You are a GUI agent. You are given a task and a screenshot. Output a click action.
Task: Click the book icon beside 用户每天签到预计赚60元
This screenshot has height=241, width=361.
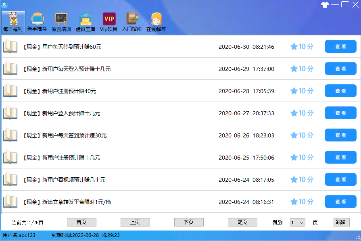click(10, 46)
